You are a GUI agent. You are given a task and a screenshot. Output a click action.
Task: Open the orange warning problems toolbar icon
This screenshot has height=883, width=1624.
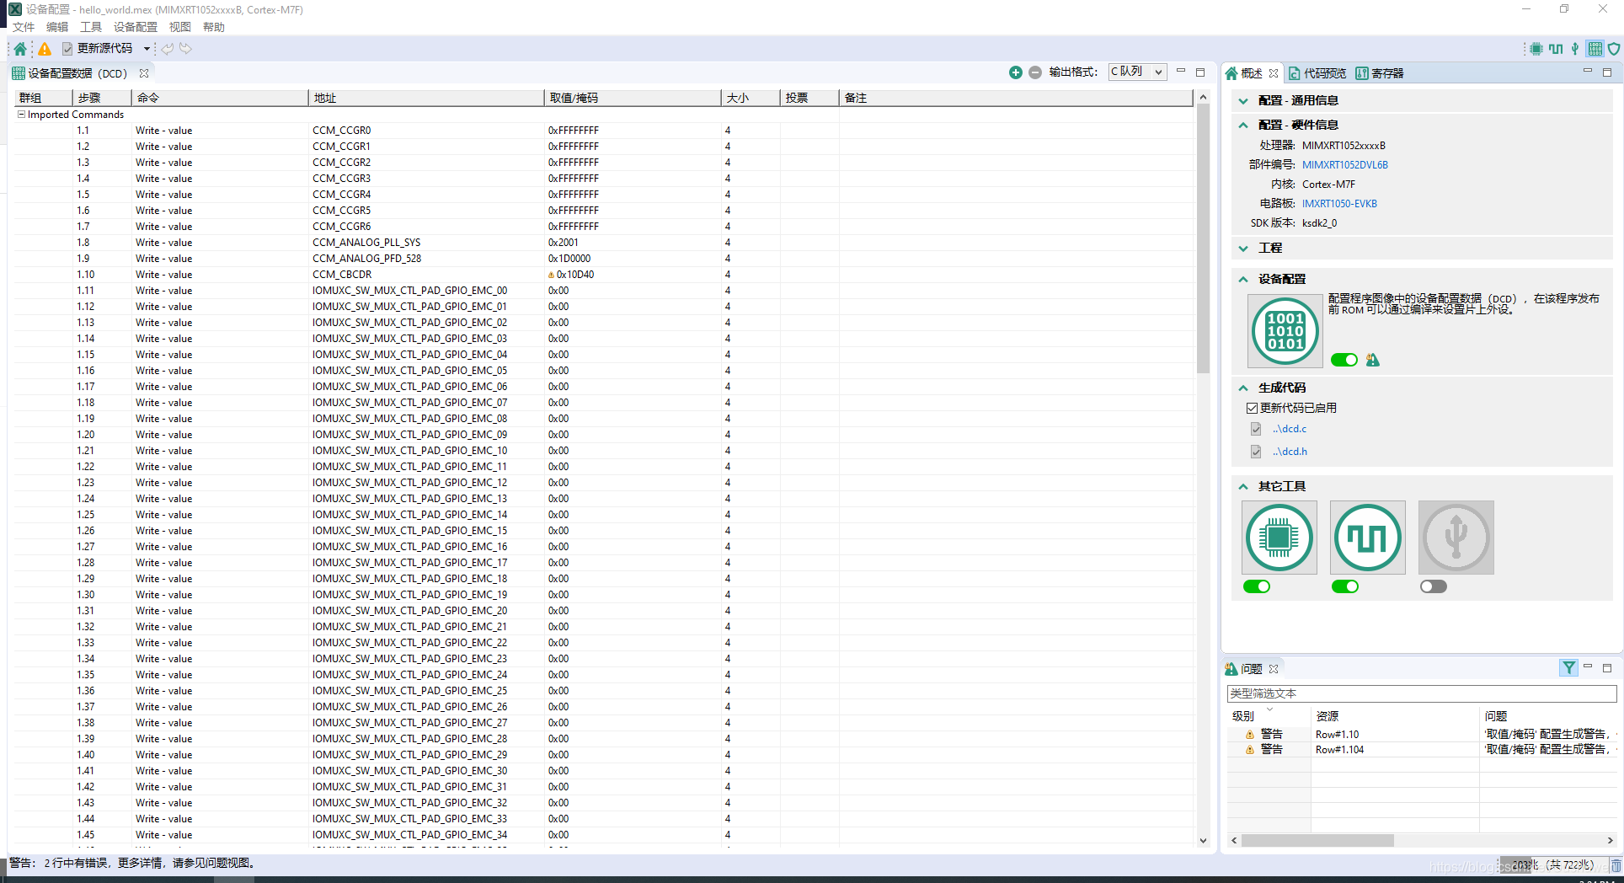pyautogui.click(x=45, y=49)
